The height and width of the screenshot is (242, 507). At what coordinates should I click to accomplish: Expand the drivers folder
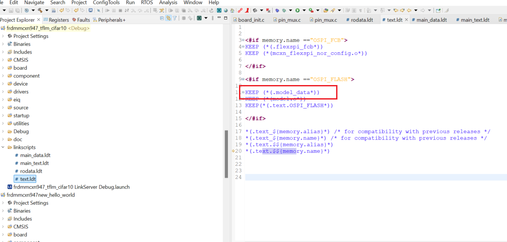tap(3, 91)
